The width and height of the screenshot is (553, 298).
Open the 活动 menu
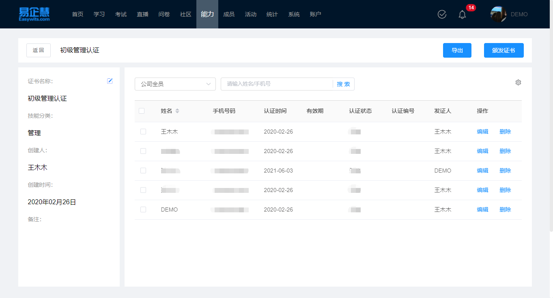click(x=250, y=14)
